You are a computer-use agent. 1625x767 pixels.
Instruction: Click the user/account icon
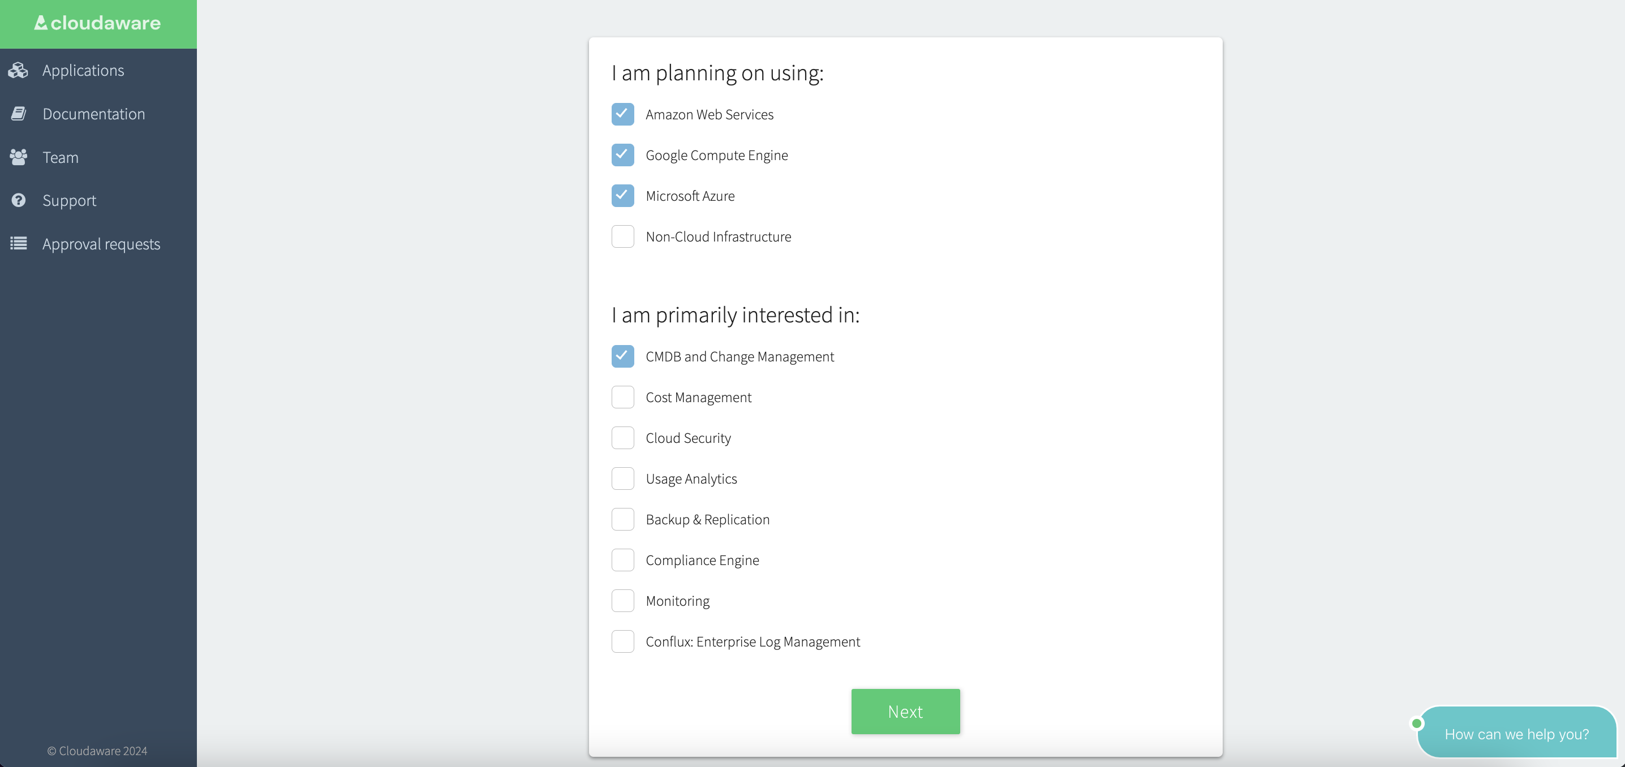coord(19,157)
